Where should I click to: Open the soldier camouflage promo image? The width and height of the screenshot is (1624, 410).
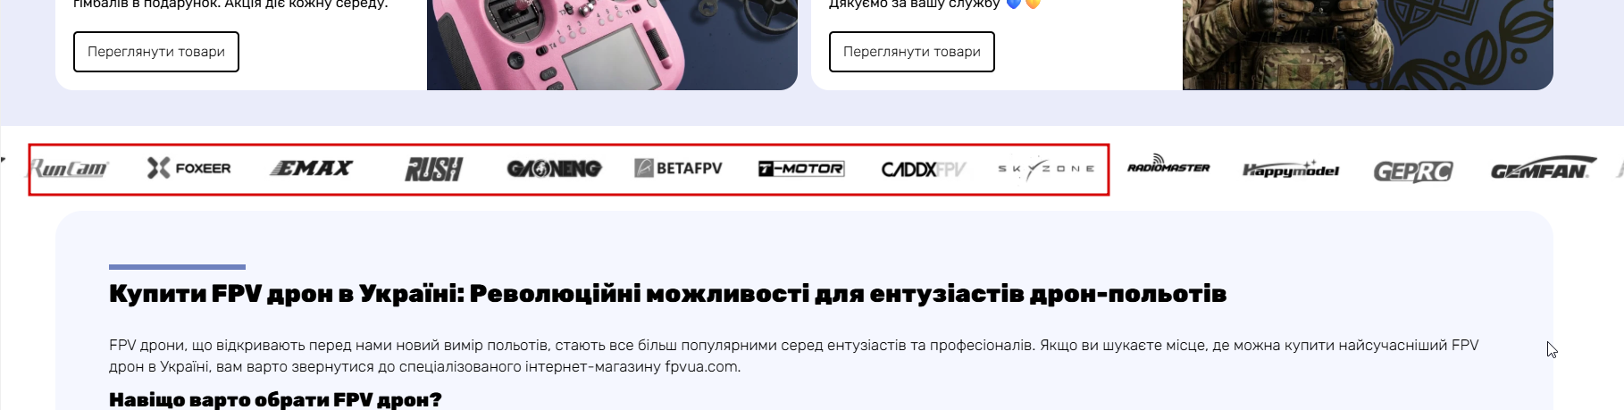[x=1368, y=45]
